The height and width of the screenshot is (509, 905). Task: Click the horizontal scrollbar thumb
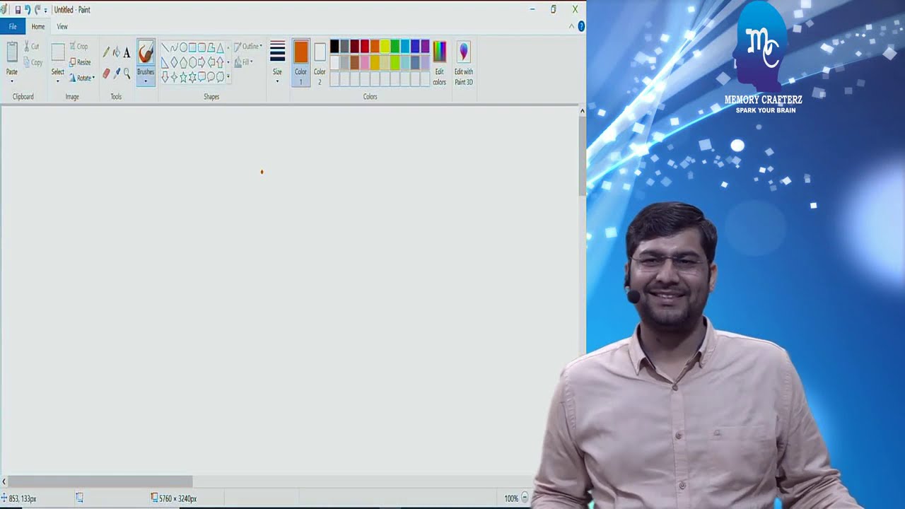[100, 481]
